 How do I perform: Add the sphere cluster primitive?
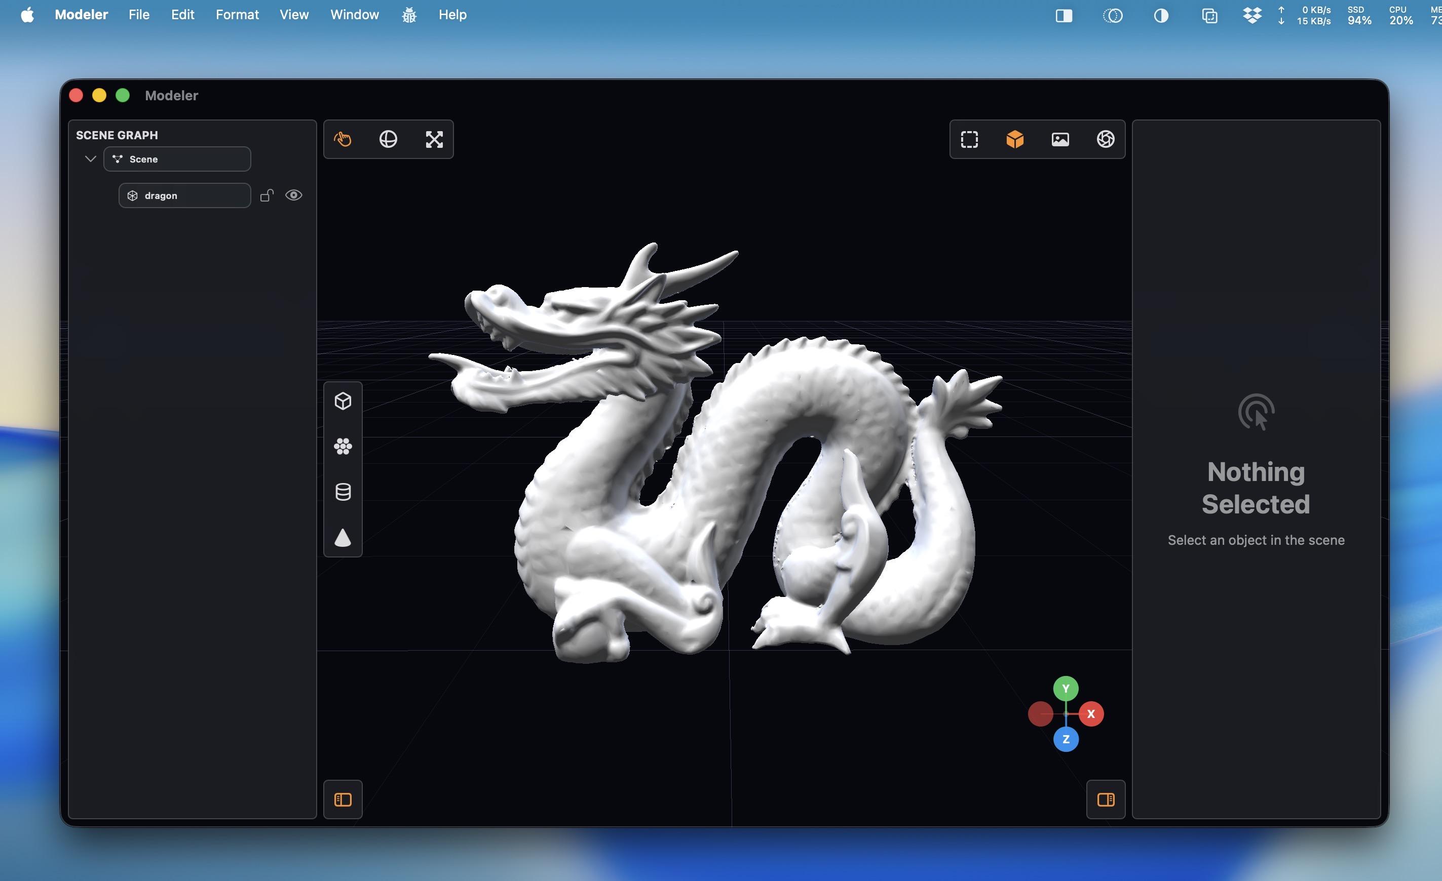pyautogui.click(x=343, y=447)
